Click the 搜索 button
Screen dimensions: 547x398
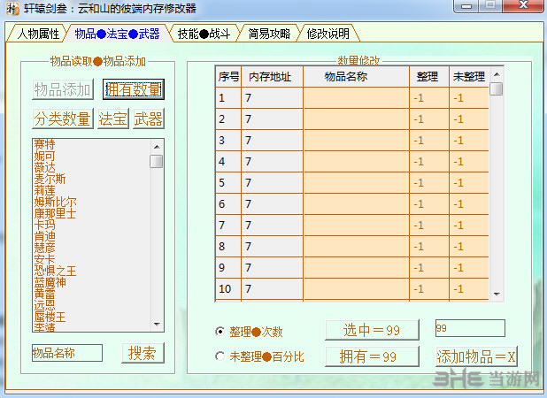point(143,353)
